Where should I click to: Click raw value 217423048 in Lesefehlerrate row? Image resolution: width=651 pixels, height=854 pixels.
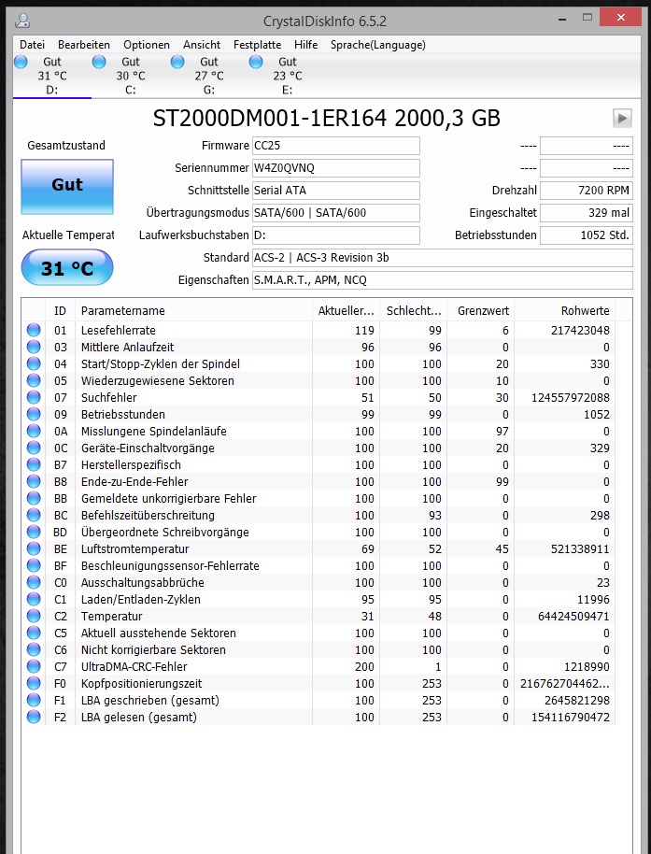[580, 330]
